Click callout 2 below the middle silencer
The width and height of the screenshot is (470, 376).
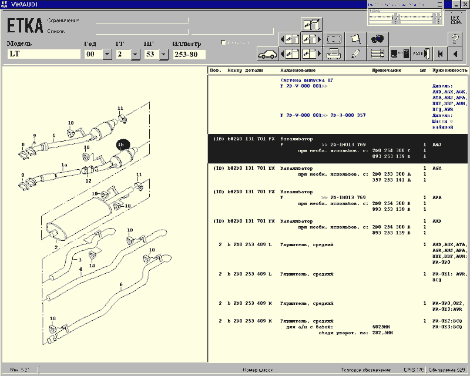tap(56, 247)
